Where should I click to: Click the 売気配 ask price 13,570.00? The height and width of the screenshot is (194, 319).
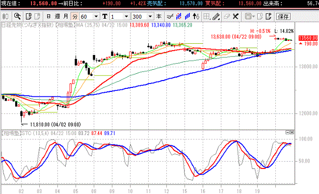[x=191, y=3]
